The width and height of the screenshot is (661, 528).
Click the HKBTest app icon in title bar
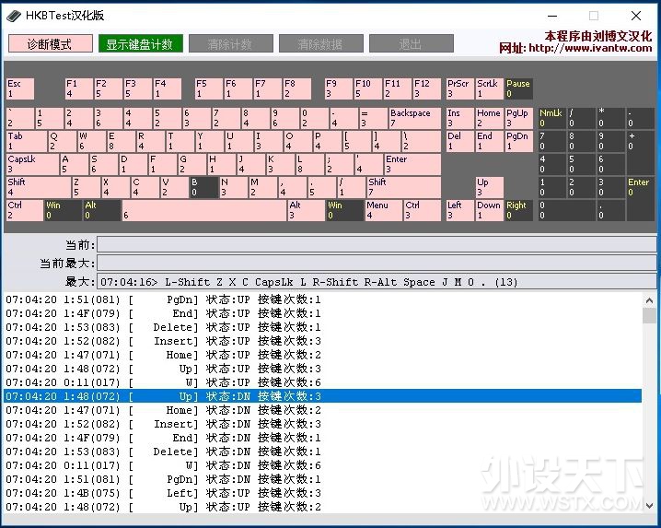click(14, 16)
